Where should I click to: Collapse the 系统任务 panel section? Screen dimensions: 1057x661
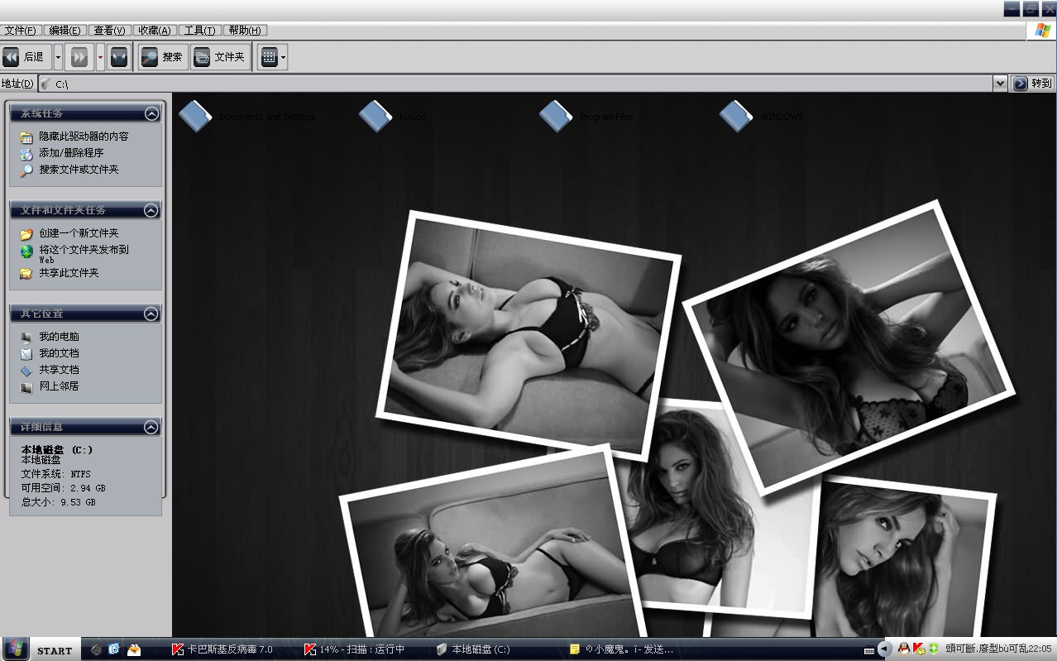(151, 114)
